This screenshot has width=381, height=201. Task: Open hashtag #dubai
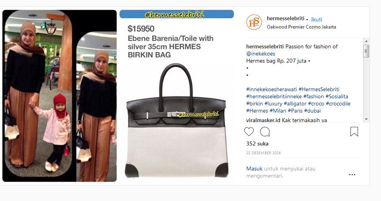[312, 111]
